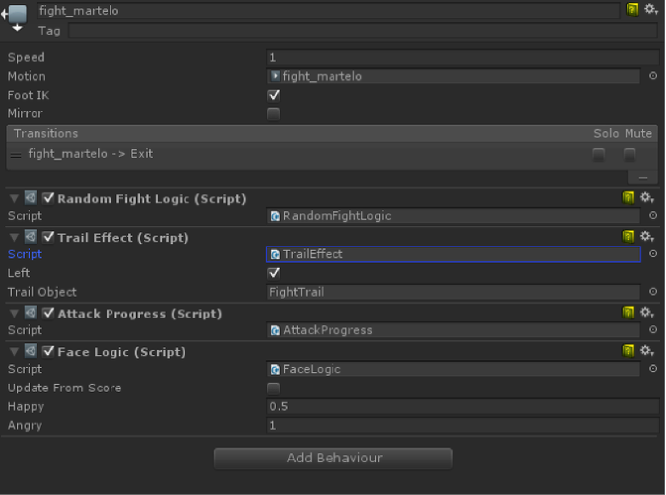This screenshot has height=495, width=666.
Task: Click the AttackProgress script reference field
Action: [454, 330]
